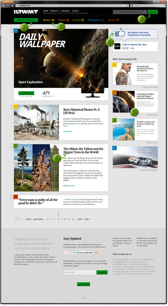
Task: Click See more videos
Action: pyautogui.click(x=152, y=114)
